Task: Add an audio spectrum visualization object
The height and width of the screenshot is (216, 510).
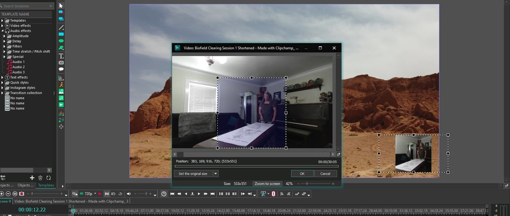Action: point(61,113)
